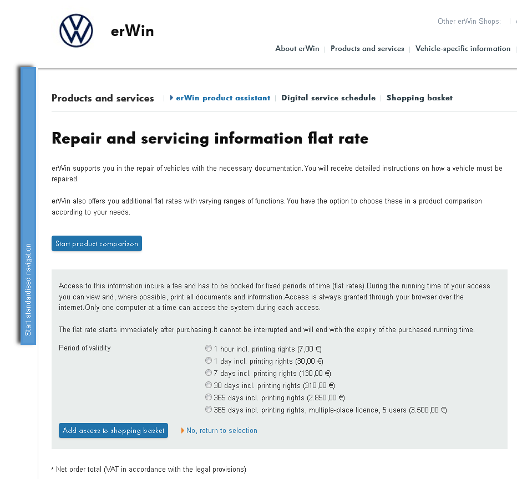This screenshot has width=517, height=479.
Task: Click the Volkswagen logo icon
Action: 76,30
